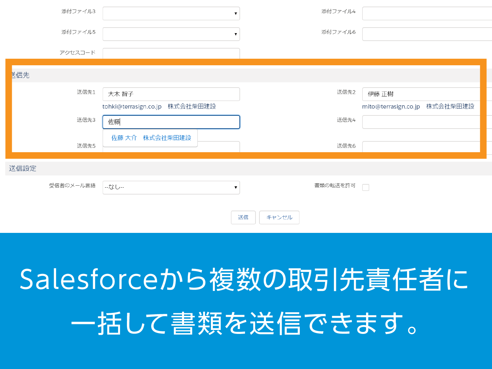Image resolution: width=492 pixels, height=369 pixels.
Task: Enable the 書類の転送を許可 checkbox
Action: point(366,188)
